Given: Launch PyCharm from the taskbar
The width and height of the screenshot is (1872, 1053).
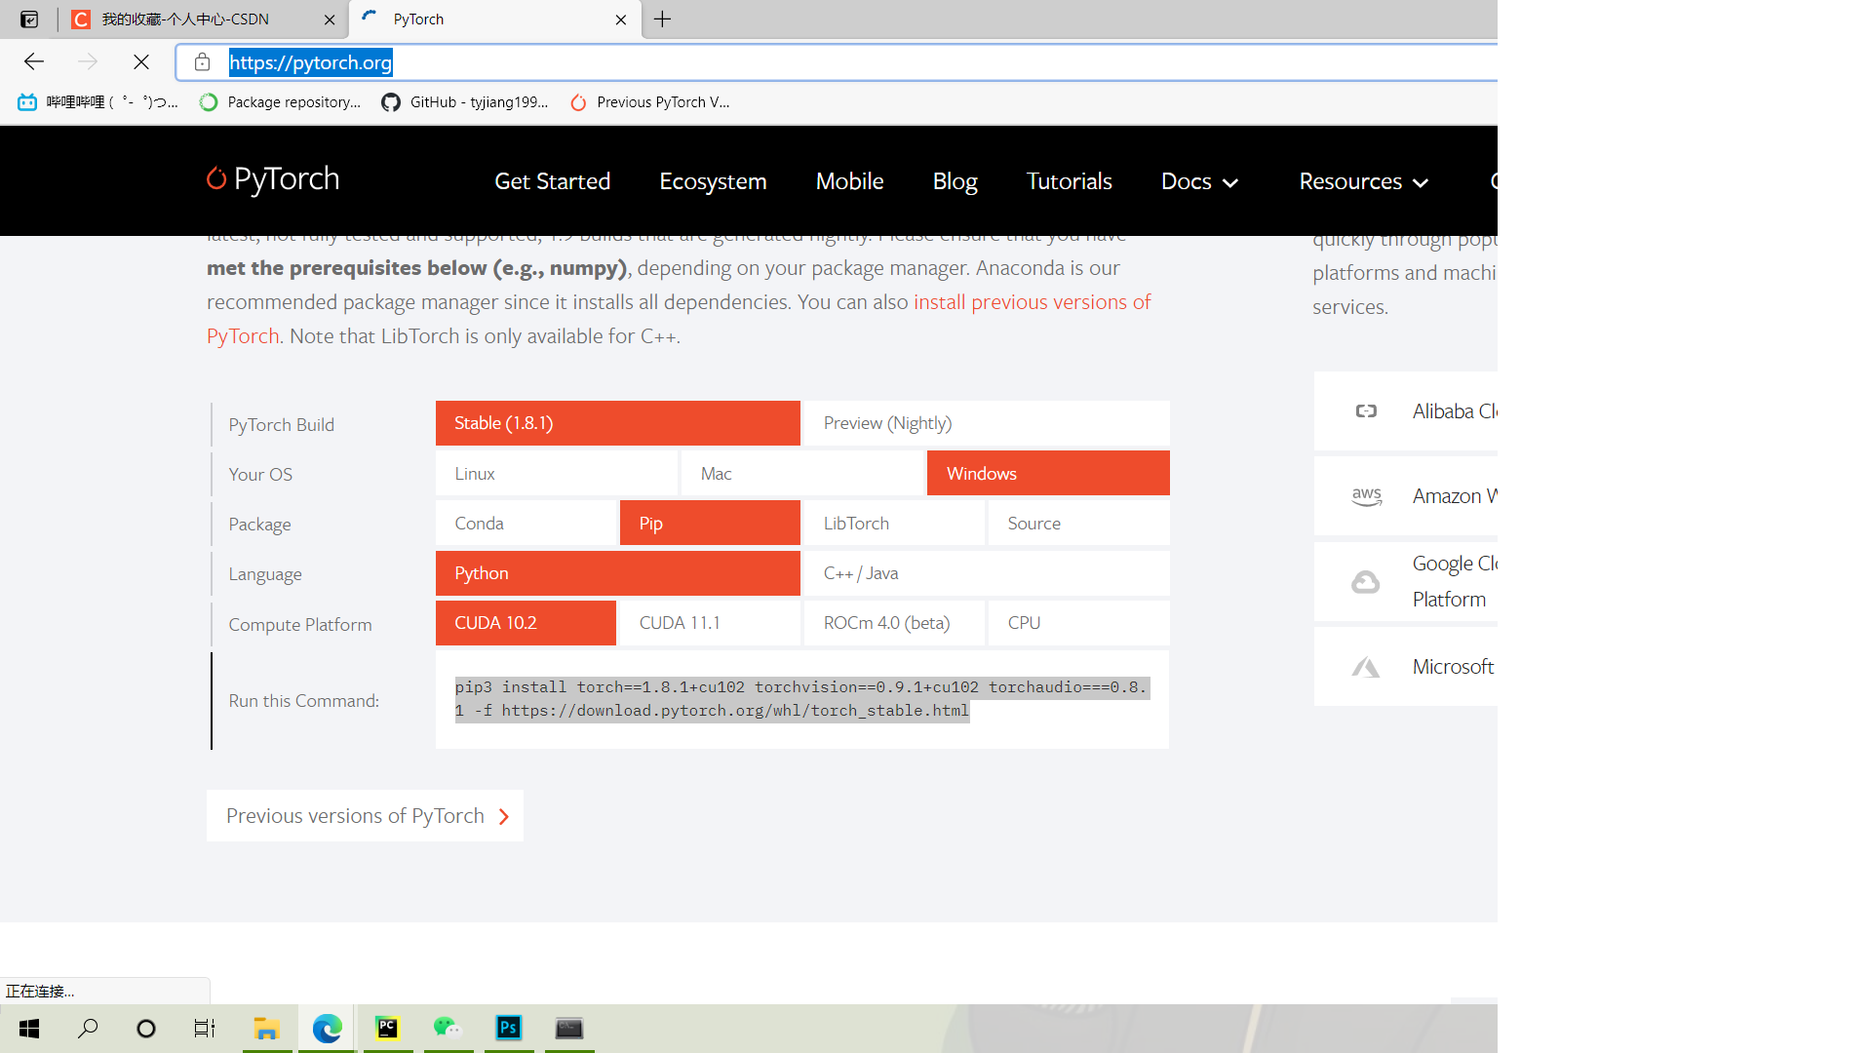Looking at the screenshot, I should (387, 1028).
